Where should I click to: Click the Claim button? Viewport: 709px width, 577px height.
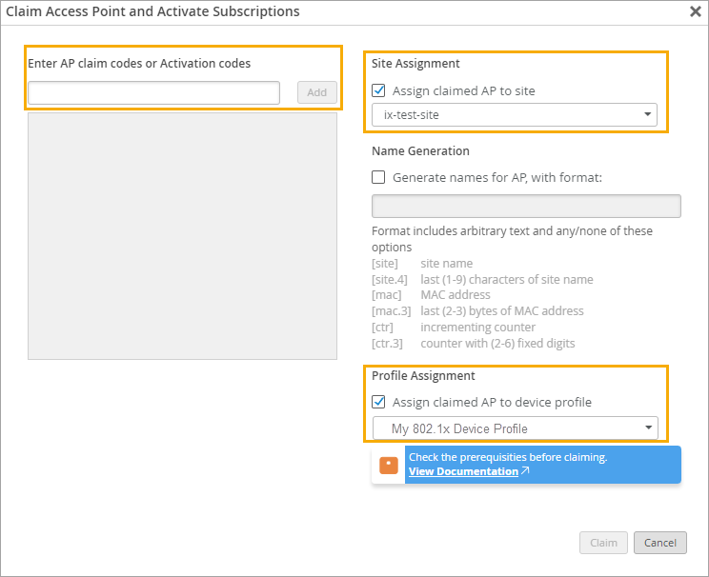pos(603,543)
